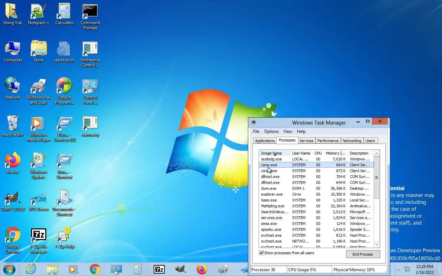Select the 7-Zip Help desktop shortcut
Screen dimensions: 442x276
[65, 238]
